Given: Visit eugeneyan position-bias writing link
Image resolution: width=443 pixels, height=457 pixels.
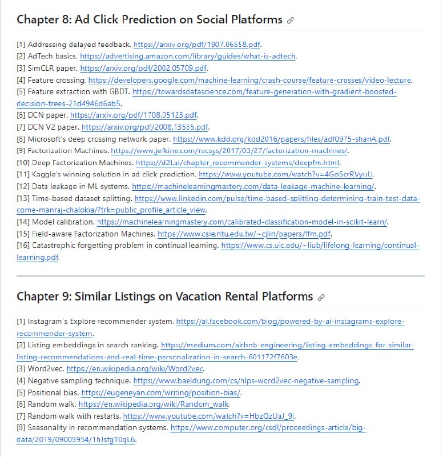Looking at the screenshot, I should click(161, 392).
